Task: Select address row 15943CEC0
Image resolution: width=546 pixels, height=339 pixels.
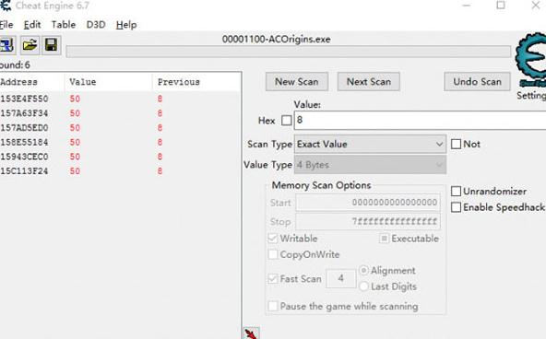Action: point(120,157)
